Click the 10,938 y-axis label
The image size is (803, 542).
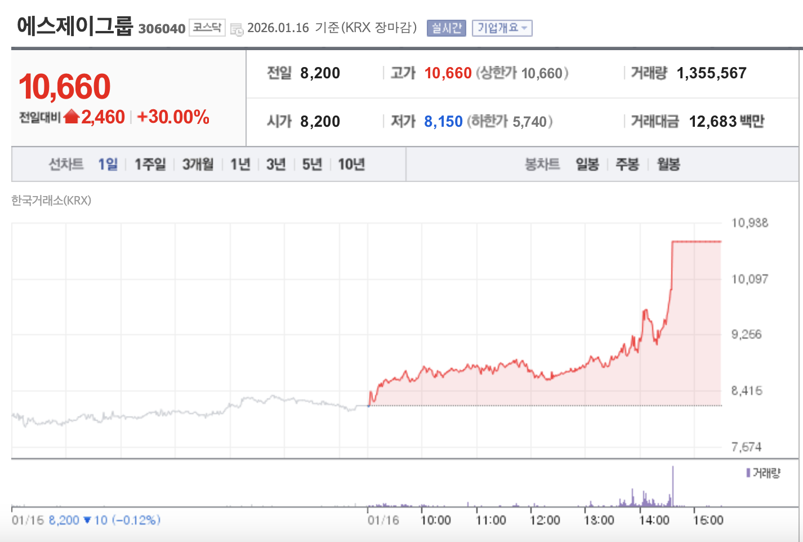pos(750,223)
